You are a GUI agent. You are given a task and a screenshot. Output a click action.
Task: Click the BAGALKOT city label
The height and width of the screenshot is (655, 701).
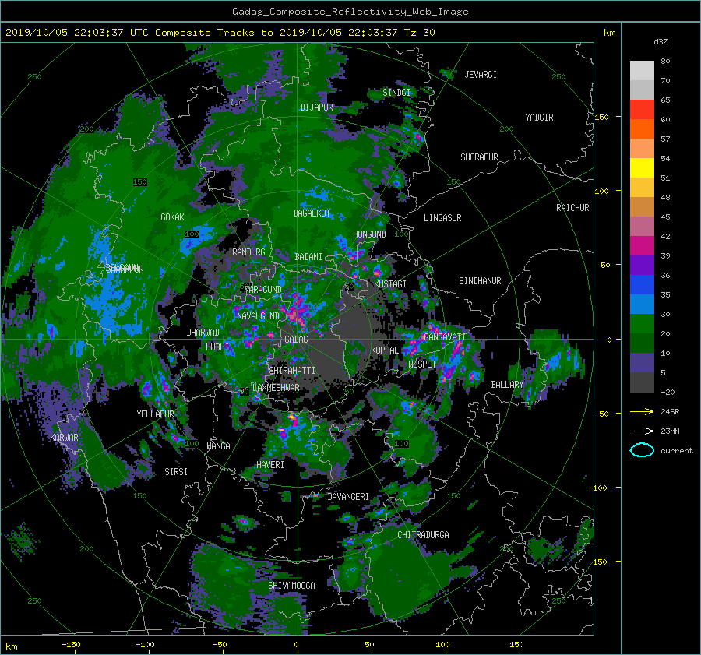tap(312, 213)
